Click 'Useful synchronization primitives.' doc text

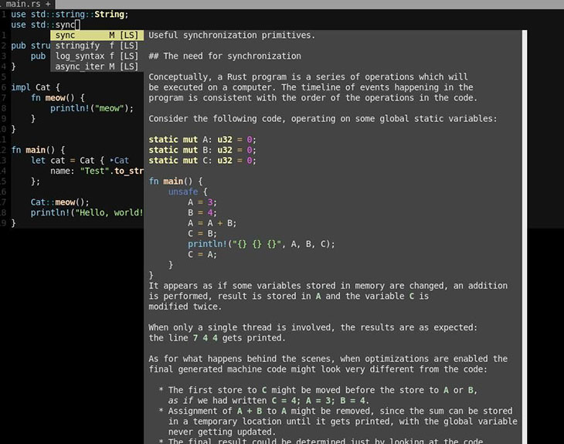(232, 36)
